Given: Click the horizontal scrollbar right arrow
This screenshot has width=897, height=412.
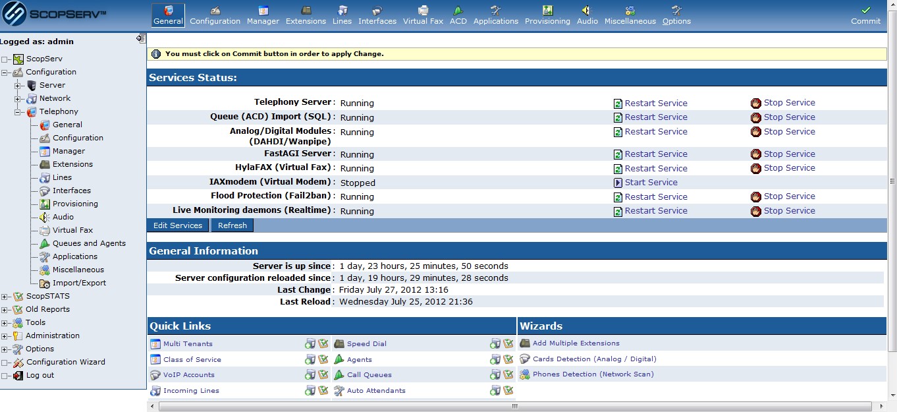Looking at the screenshot, I should (x=881, y=406).
